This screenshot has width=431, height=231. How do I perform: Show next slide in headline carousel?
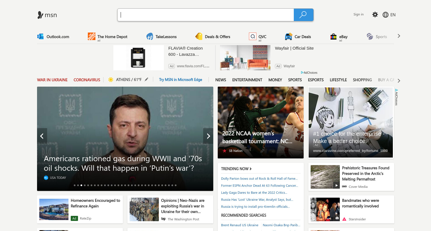click(x=208, y=136)
